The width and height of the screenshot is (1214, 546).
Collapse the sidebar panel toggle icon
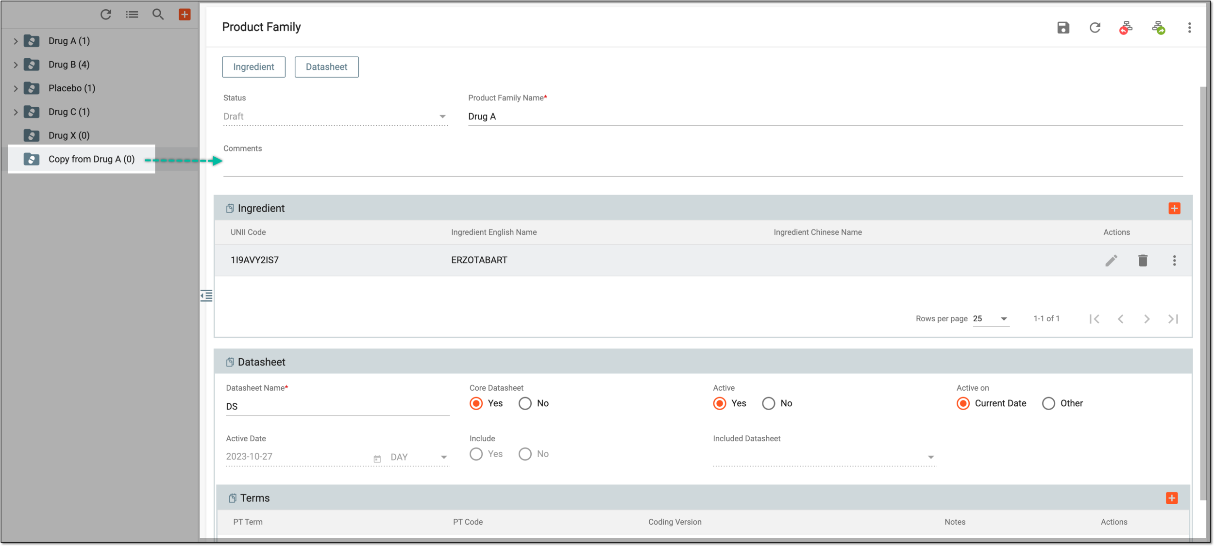click(206, 296)
